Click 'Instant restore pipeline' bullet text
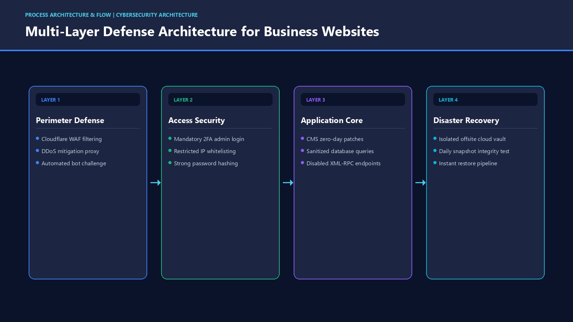Image resolution: width=573 pixels, height=322 pixels. click(468, 163)
